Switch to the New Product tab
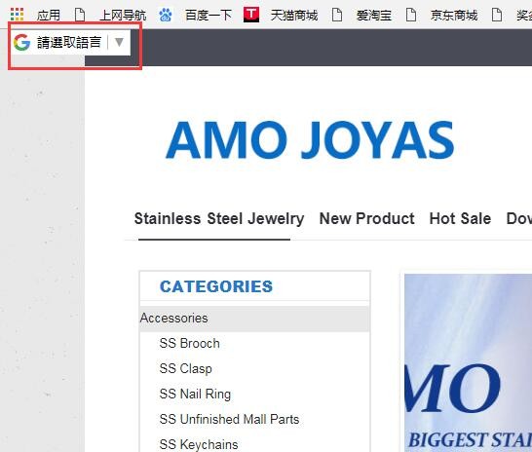Image resolution: width=532 pixels, height=452 pixels. pyautogui.click(x=366, y=219)
